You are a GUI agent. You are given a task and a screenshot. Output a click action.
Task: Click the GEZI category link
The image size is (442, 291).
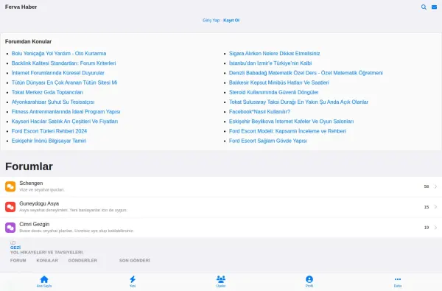coord(15,248)
